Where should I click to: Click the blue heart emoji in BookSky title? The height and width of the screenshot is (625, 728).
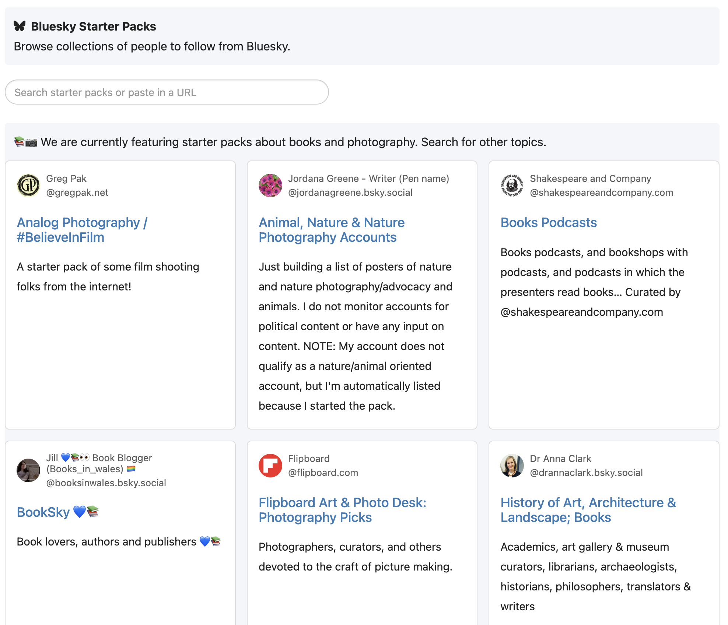80,512
